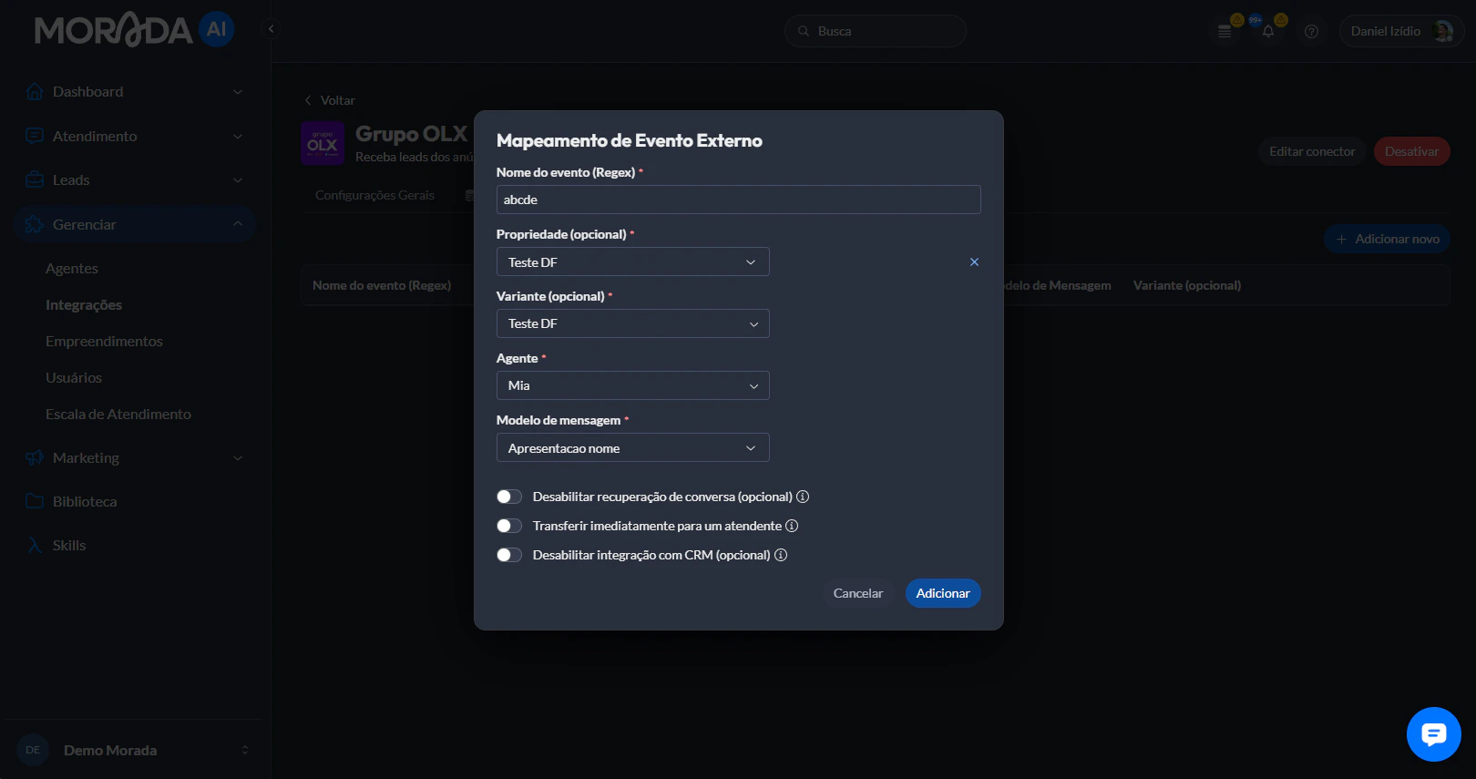
Task: Expand the Atendimento menu chevron
Action: tap(238, 136)
